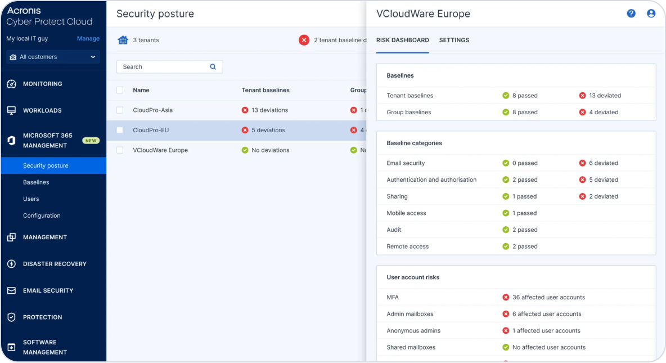Click the Manage link for My local IT guy
This screenshot has width=666, height=363.
(x=88, y=38)
